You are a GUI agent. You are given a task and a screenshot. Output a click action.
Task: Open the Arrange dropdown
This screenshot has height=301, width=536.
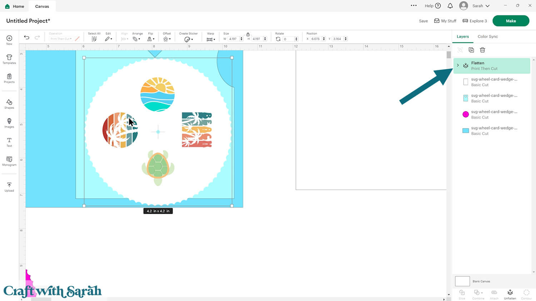[x=136, y=39]
